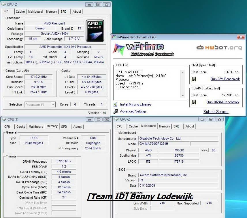Click the Submit Scores link
This screenshot has height=218, width=247.
pyautogui.click(x=216, y=112)
